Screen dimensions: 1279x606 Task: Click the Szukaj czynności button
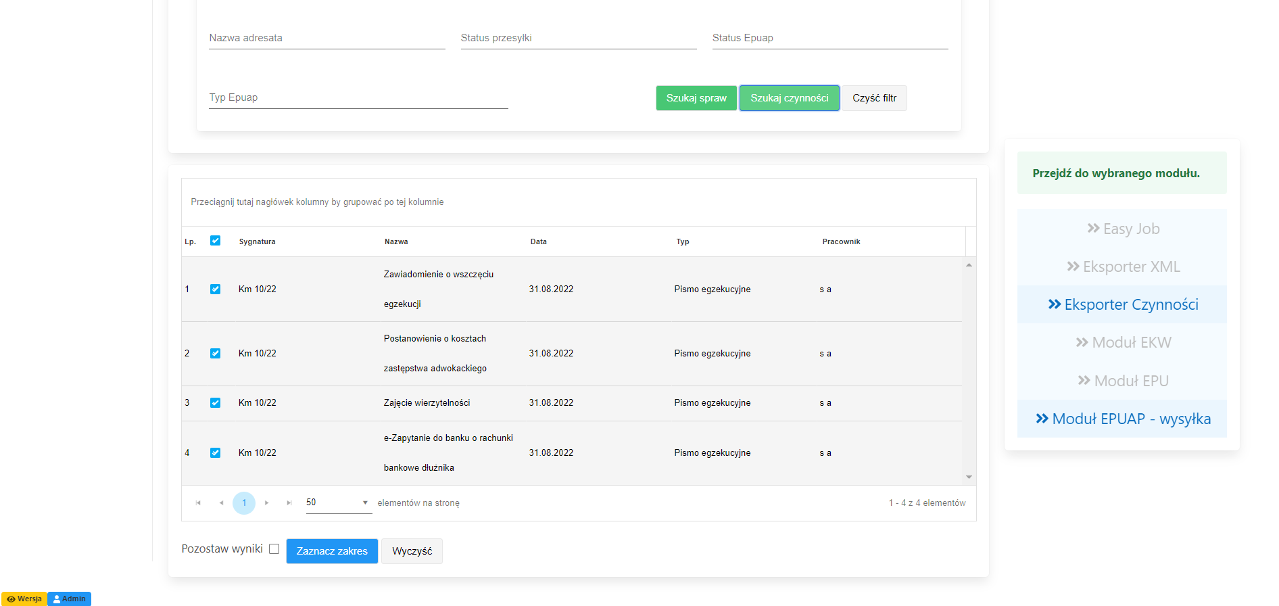(790, 98)
